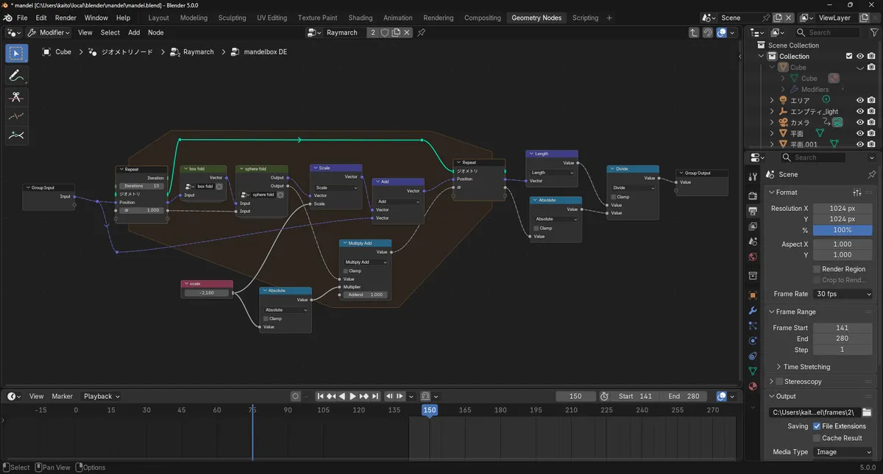Enable the Render Region checkbox
This screenshot has height=474, width=883.
[817, 269]
